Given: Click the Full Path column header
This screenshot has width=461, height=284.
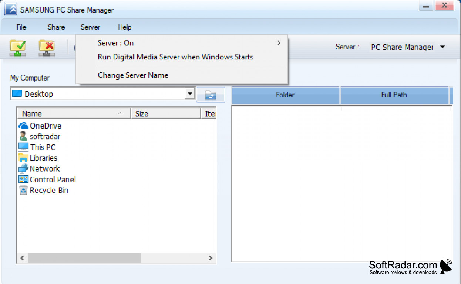Looking at the screenshot, I should pos(394,95).
